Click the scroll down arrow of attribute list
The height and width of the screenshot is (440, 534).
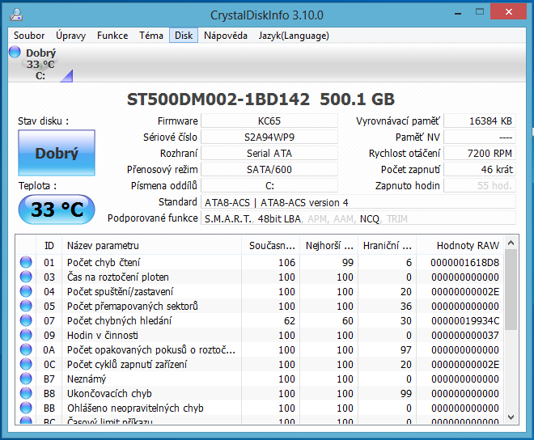tap(510, 415)
